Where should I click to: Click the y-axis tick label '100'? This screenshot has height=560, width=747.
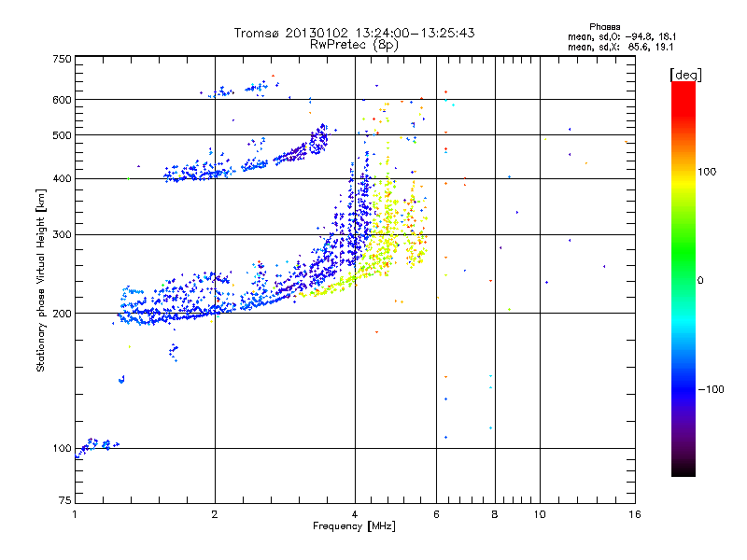(62, 449)
